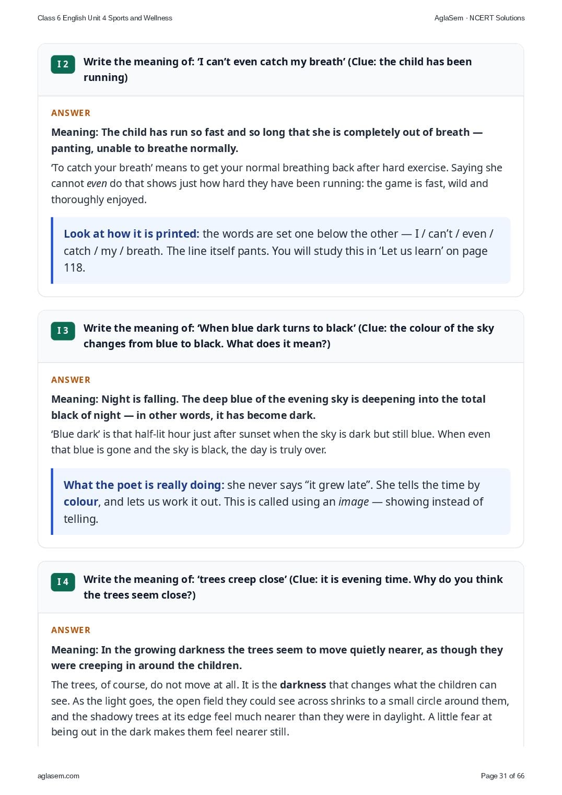Click the green I 4 question badge
Viewport: 562px width, 795px height.
click(63, 582)
